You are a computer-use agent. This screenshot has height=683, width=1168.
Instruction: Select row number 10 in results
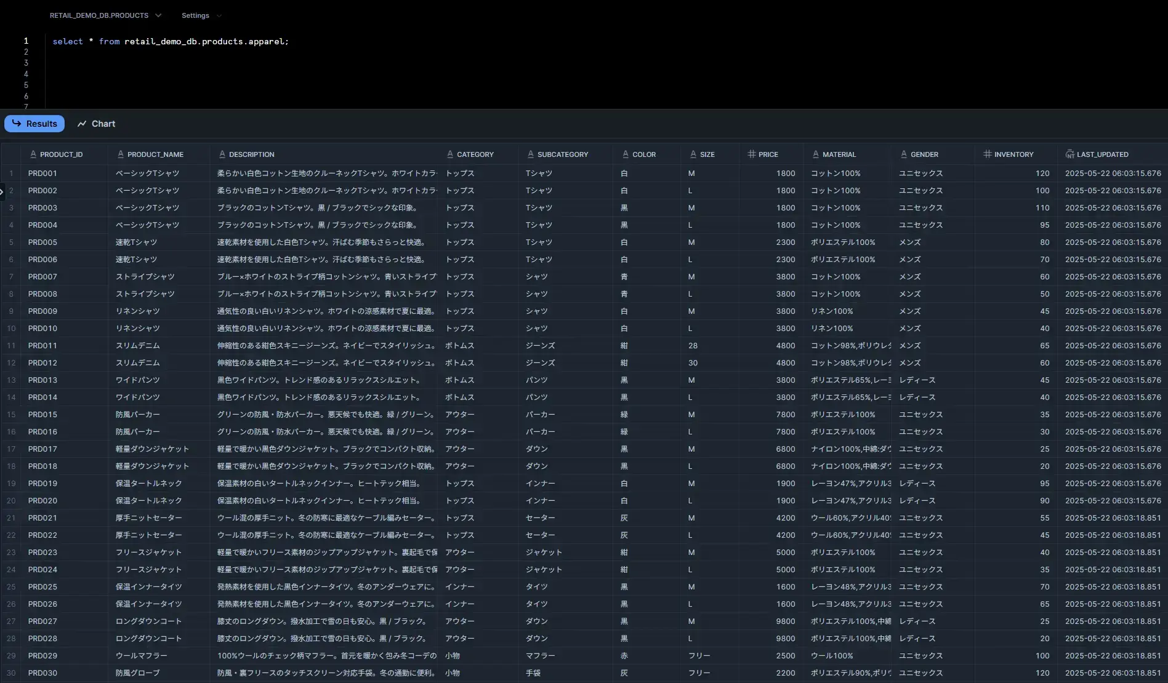(x=11, y=329)
